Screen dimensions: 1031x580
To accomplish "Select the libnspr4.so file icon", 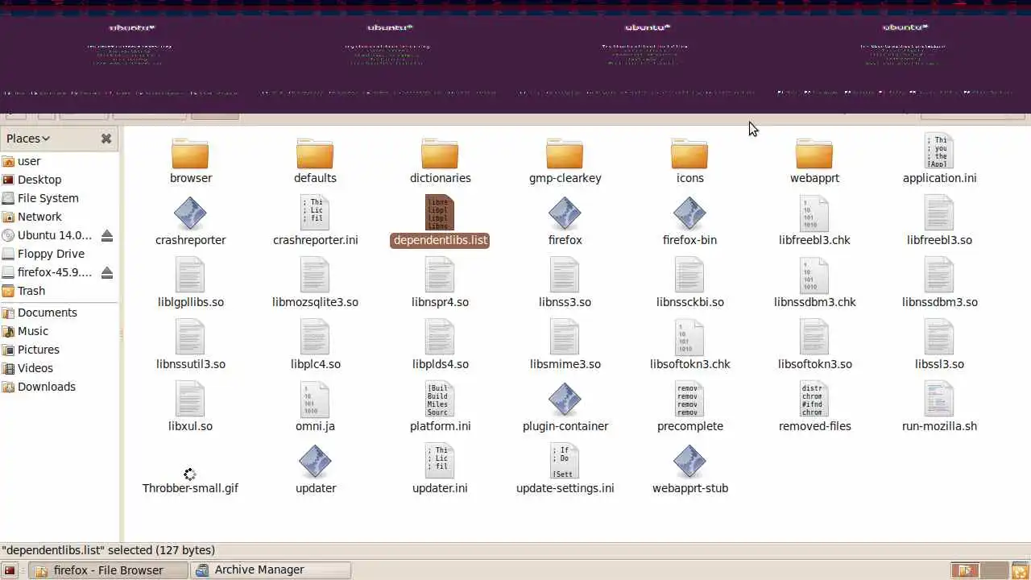I will [440, 275].
